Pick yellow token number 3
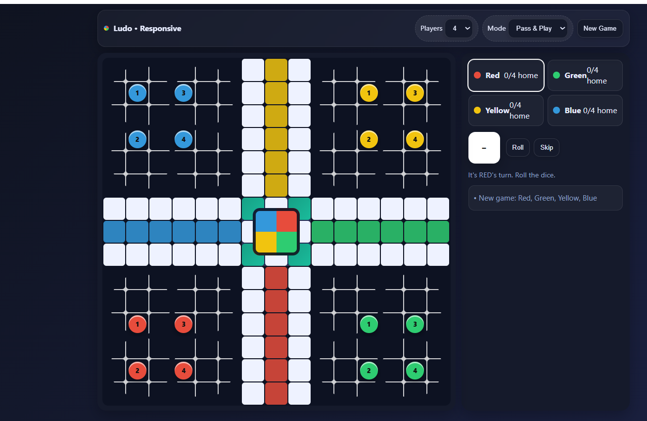Image resolution: width=647 pixels, height=421 pixels. click(415, 93)
